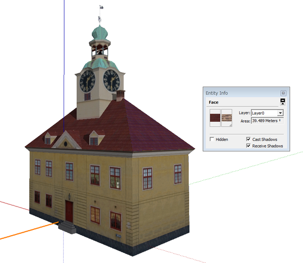The image size is (303, 263).
Task: Click the Layer: label
Action: tap(244, 113)
